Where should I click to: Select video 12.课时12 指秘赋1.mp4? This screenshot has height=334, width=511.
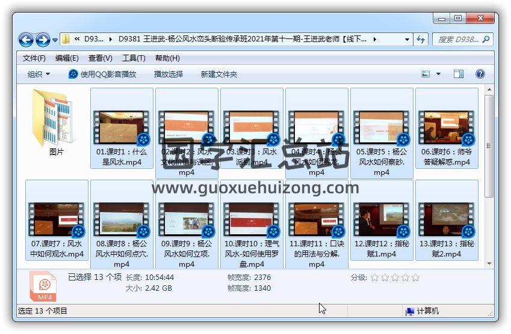(382, 220)
